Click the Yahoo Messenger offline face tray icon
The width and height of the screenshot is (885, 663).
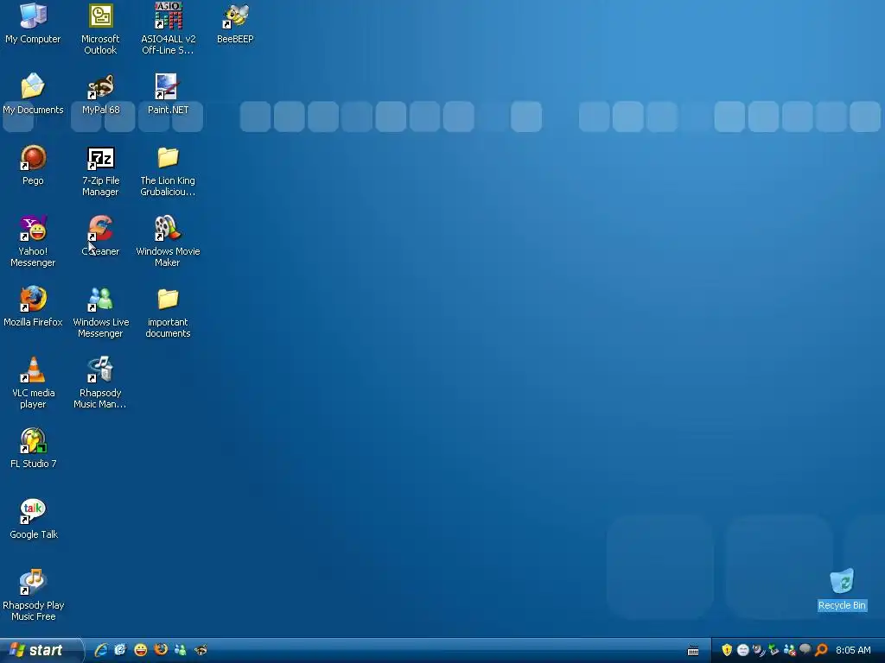[x=742, y=650]
